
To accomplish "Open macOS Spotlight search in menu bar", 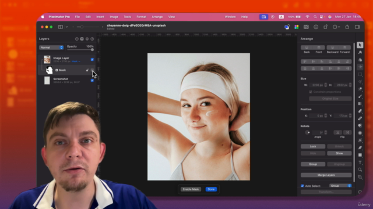I will click(x=315, y=17).
